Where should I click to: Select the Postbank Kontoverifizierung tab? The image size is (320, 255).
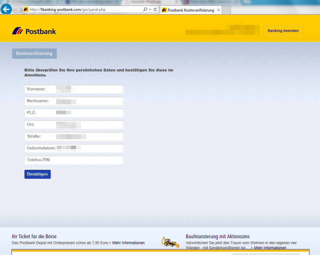(x=190, y=10)
